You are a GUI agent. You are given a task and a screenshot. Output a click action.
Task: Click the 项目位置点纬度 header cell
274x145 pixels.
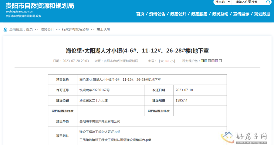tap(159, 111)
